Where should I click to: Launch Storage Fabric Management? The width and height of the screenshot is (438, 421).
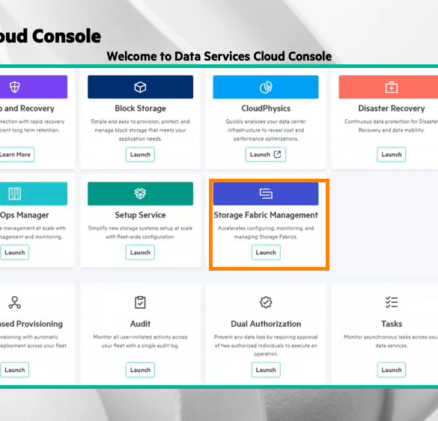click(x=266, y=253)
